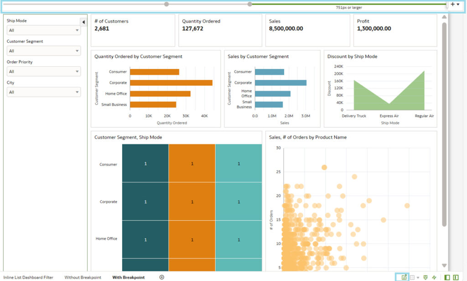Toggle the right side panel layout icon

click(456, 277)
